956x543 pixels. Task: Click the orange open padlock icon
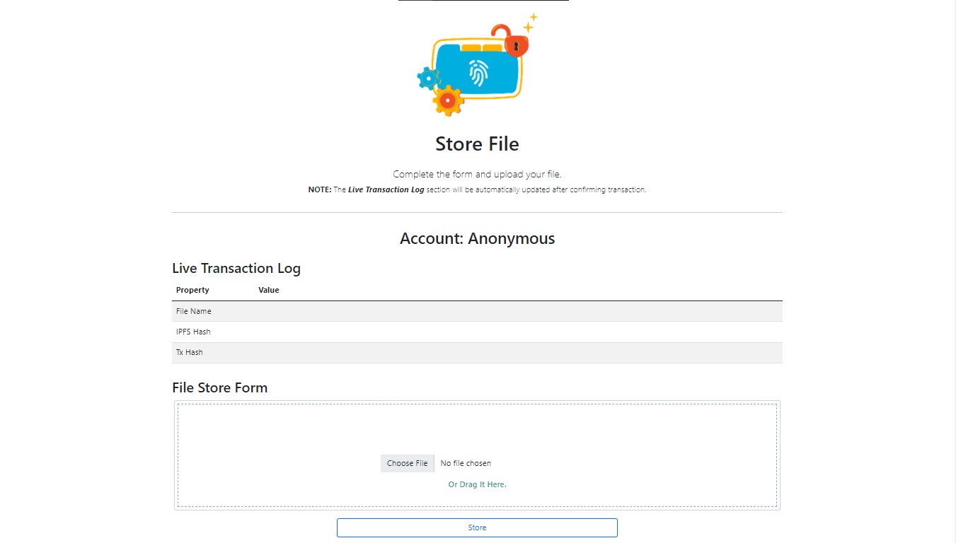pos(514,43)
